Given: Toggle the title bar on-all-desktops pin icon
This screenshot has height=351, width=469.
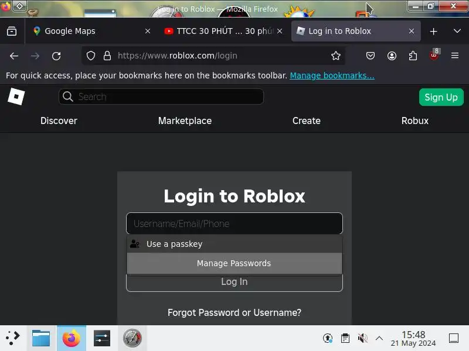Looking at the screenshot, I should [19, 6].
